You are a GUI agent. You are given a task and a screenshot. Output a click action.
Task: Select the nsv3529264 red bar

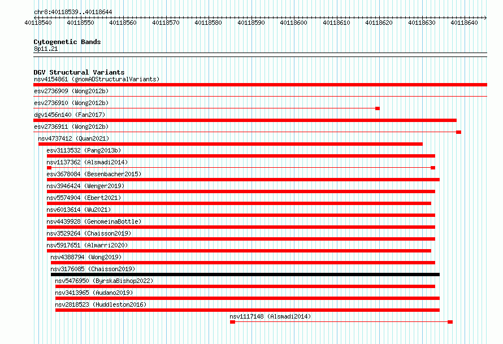(x=241, y=239)
